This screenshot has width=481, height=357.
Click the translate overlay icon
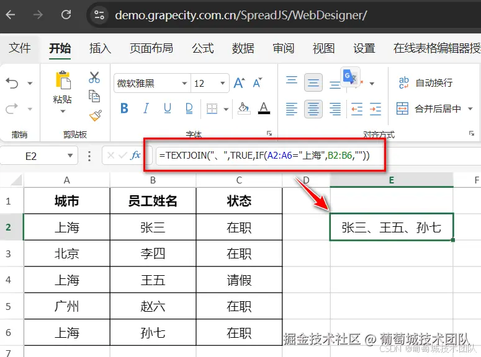tap(350, 77)
